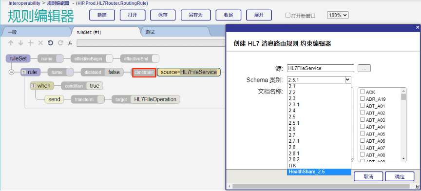Close the constraint editor dialog
421x191 pixels.
(x=417, y=27)
